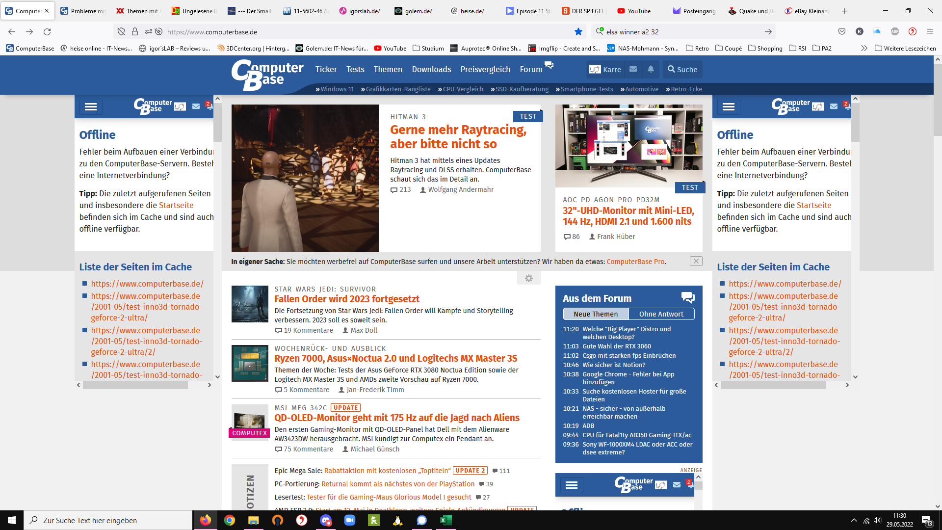Open the 'ComputerBase Pro' link
The image size is (942, 530).
(635, 262)
